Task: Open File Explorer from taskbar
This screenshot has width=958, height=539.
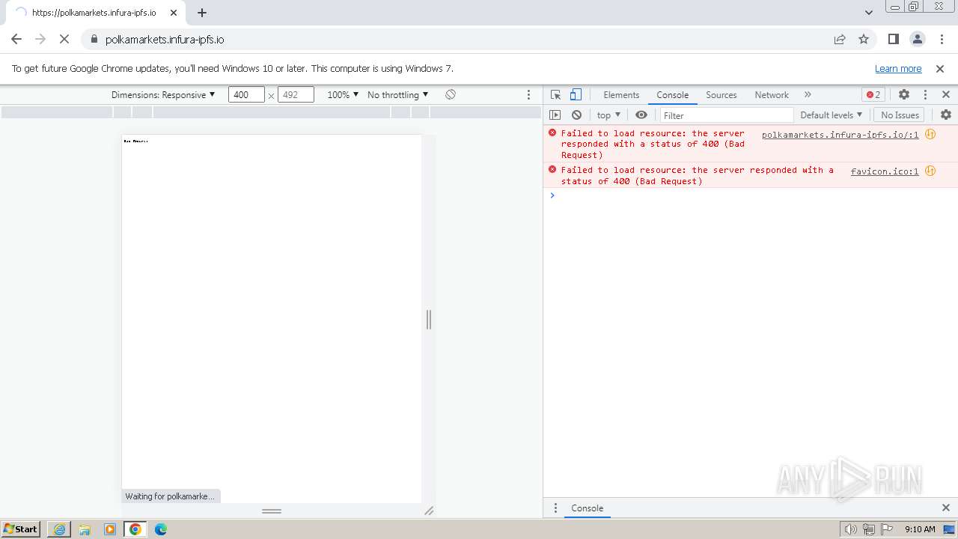Action: point(85,529)
